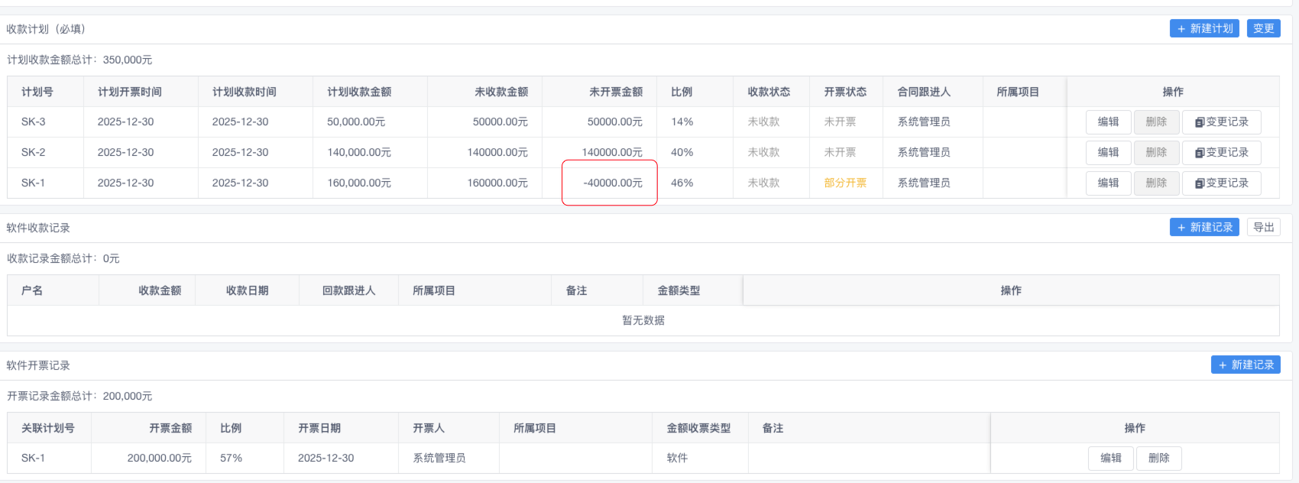Delete the SK-1 invoice record
The width and height of the screenshot is (1299, 483).
click(x=1158, y=458)
